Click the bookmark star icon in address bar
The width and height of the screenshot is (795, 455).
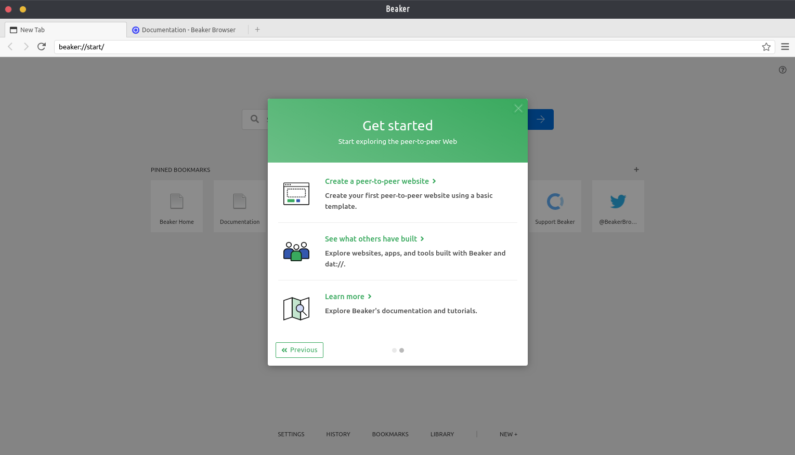point(766,47)
